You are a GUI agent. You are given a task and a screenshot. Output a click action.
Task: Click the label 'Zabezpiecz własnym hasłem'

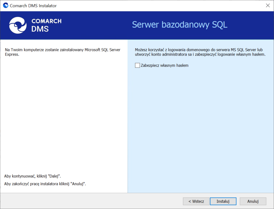[x=165, y=65]
